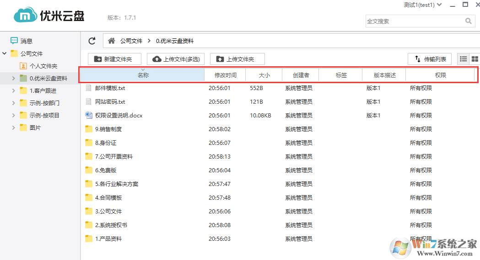Image resolution: width=480 pixels, height=260 pixels.
Task: Open the 传输列表 transfer list
Action: pos(430,59)
